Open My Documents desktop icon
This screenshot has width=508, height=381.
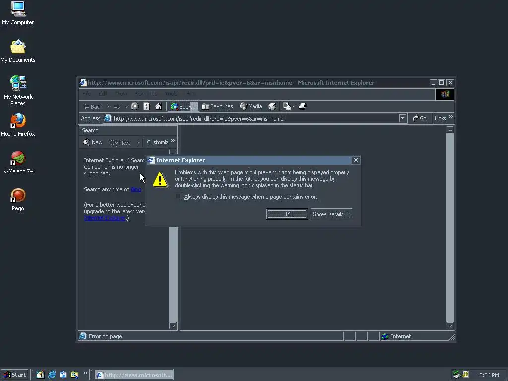[18, 51]
